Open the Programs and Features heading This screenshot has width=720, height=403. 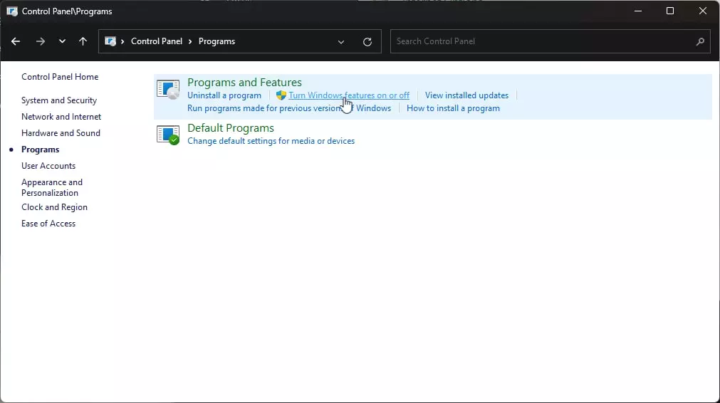click(244, 82)
